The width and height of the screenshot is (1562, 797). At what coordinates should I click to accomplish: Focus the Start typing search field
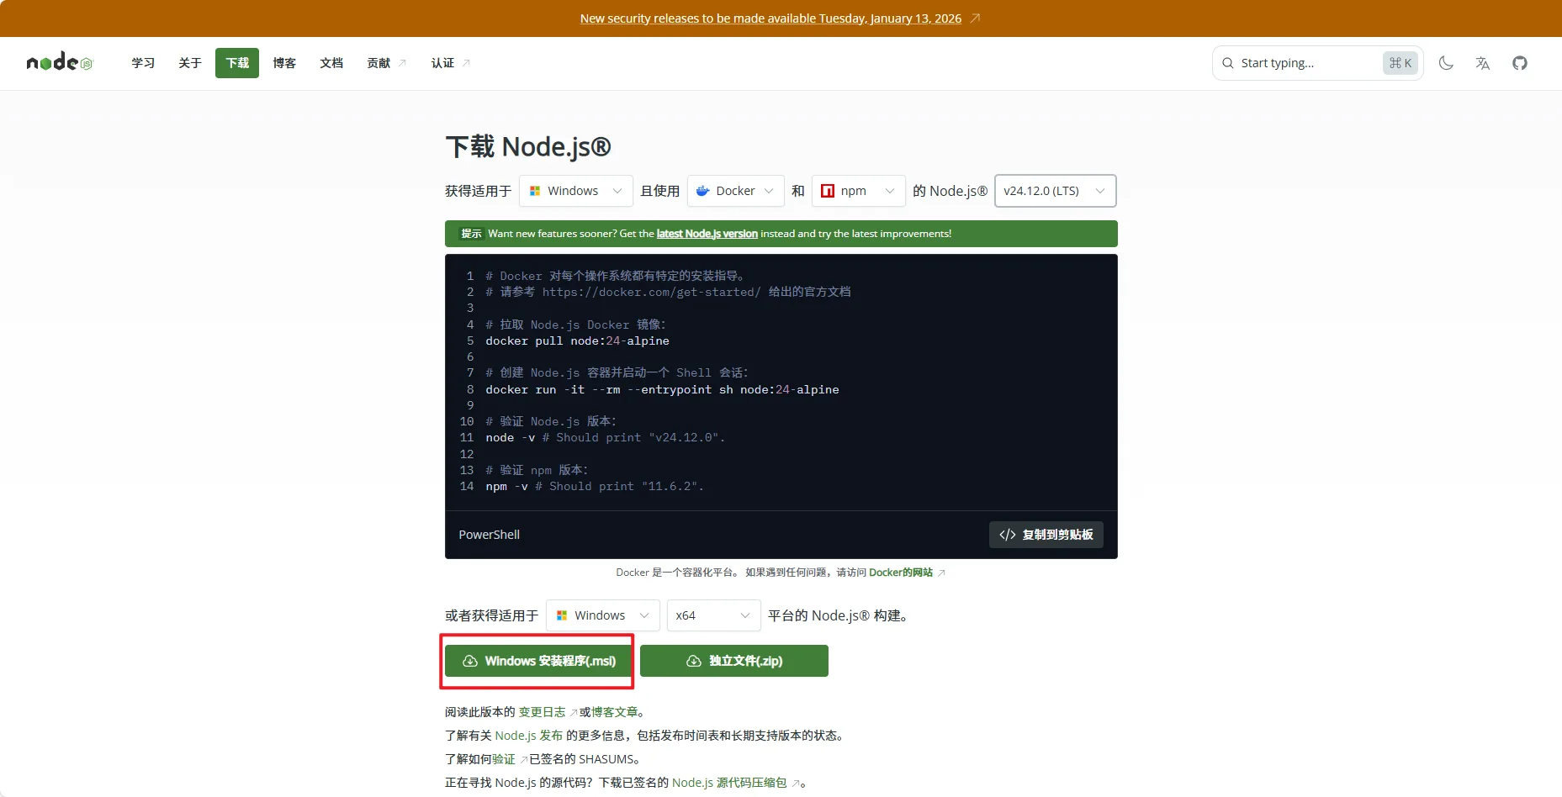[x=1317, y=63]
